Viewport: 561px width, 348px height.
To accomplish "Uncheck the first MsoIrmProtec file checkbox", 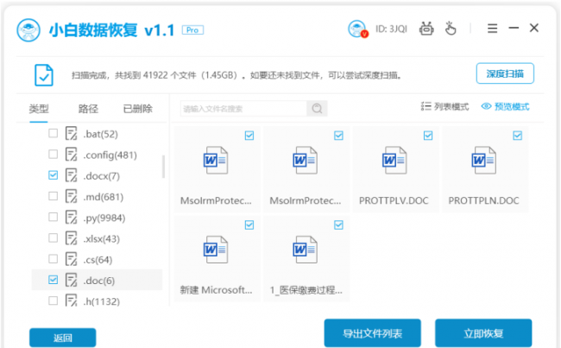I will tap(249, 136).
